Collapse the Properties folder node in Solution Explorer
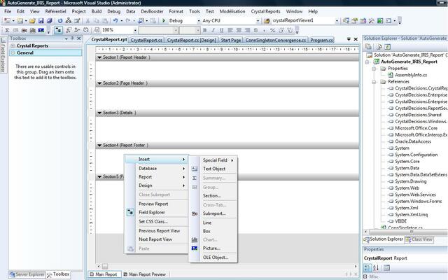 click(x=374, y=69)
